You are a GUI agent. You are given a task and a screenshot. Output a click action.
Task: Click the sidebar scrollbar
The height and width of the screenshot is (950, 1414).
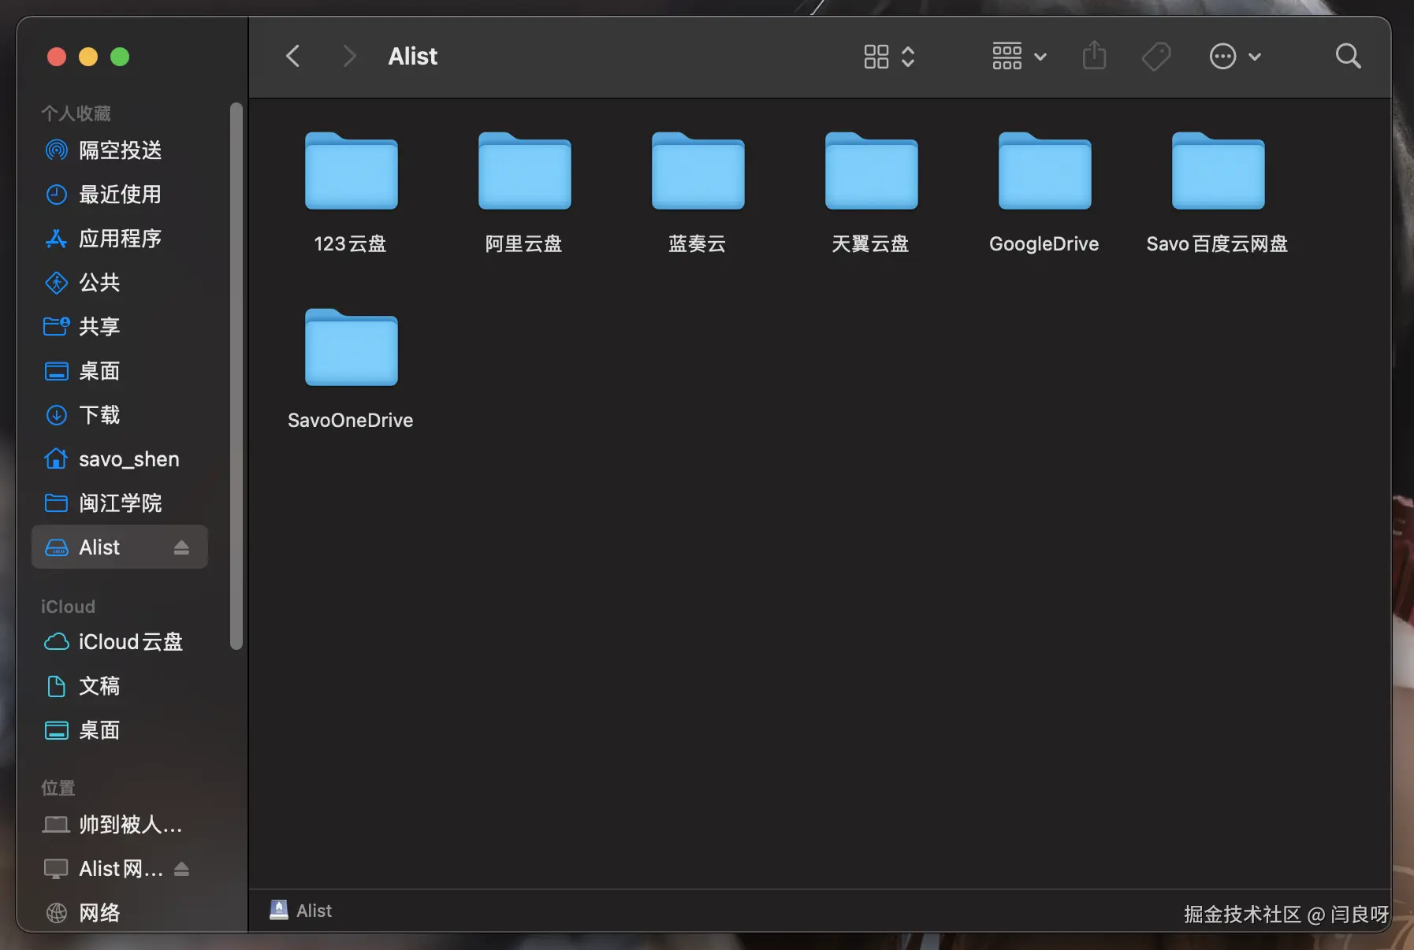coord(236,377)
